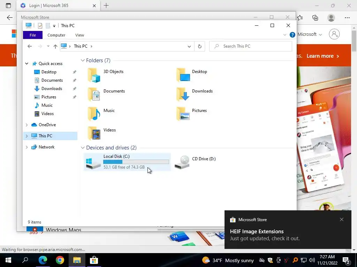
Task: Open the Downloads folder in Folders group
Action: pos(195,95)
